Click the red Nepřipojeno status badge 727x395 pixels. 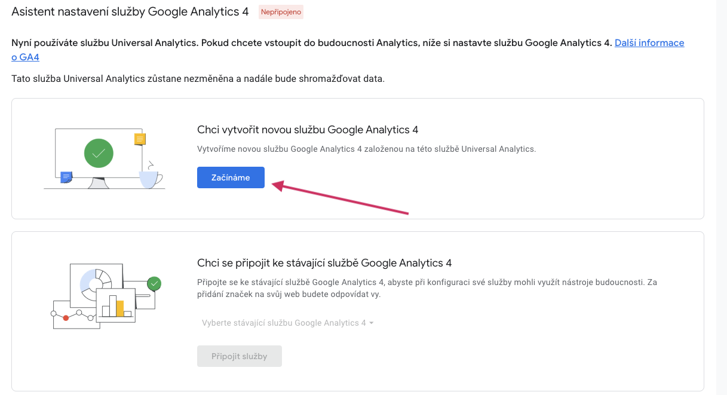281,12
